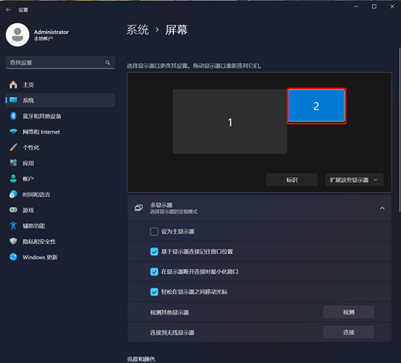Viewport: 401px width, 363px height.
Task: Click the gamepad icon for 游戏
Action: [13, 210]
